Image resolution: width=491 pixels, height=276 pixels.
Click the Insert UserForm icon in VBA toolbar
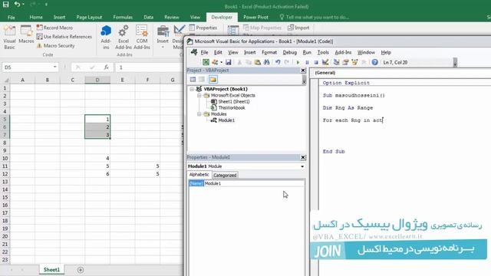[x=215, y=62]
